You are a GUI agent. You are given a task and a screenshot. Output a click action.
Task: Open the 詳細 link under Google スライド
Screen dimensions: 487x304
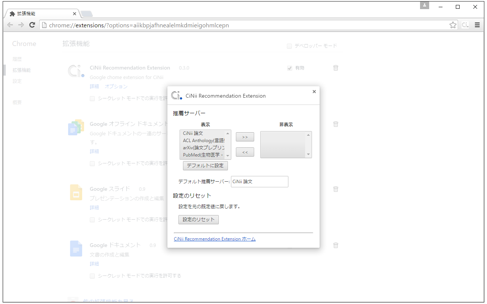tap(94, 208)
